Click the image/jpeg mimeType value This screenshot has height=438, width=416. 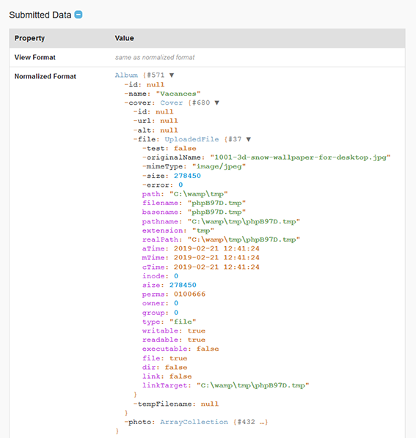pyautogui.click(x=219, y=167)
